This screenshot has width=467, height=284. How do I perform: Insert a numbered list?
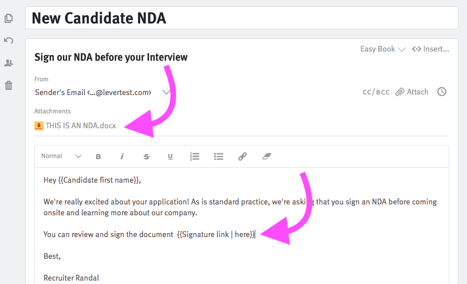point(195,156)
